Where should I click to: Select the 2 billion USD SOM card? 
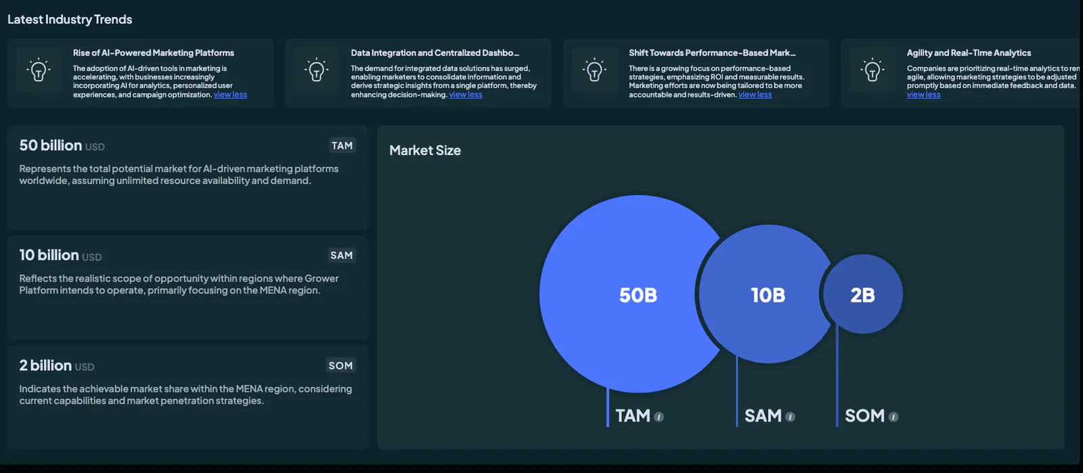[187, 397]
